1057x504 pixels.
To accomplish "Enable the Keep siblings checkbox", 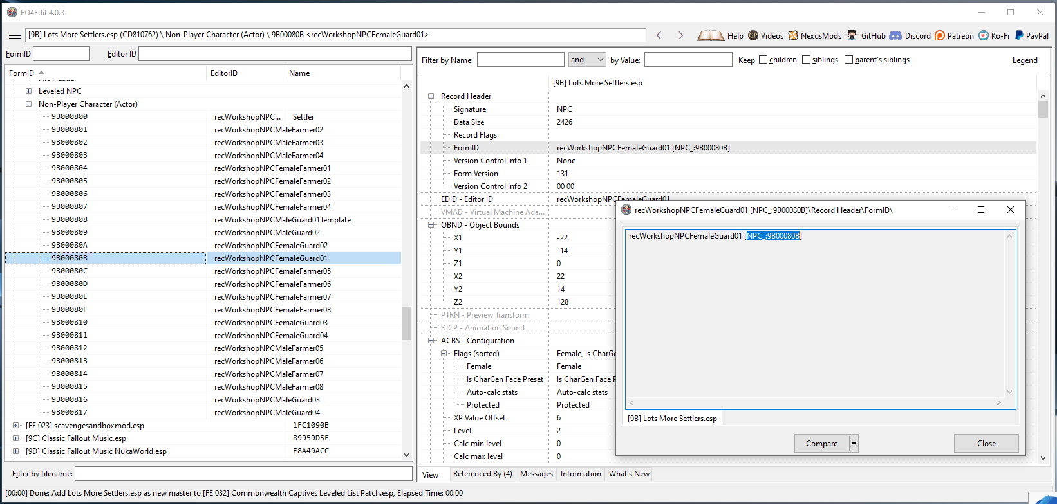I will click(806, 60).
